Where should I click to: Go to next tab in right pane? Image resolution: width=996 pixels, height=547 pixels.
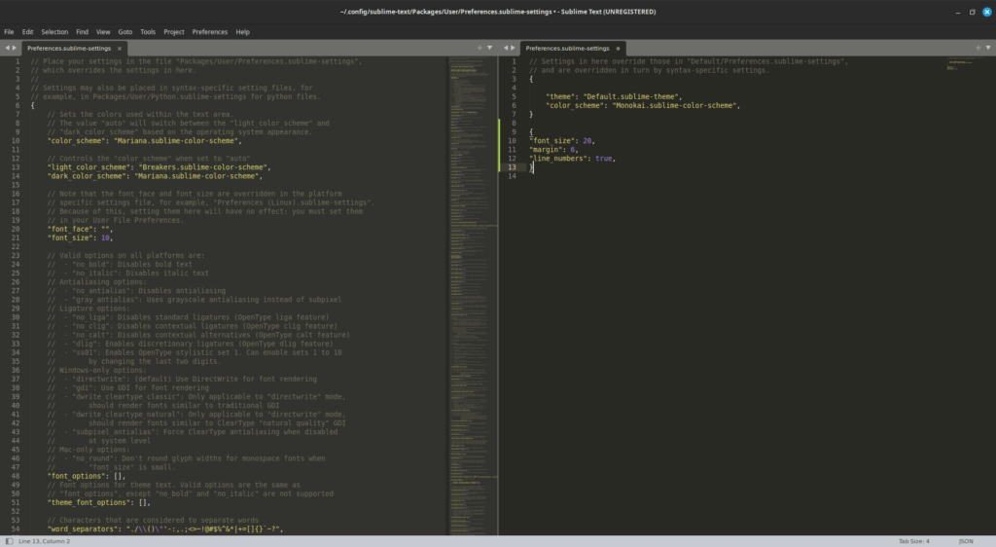(514, 48)
